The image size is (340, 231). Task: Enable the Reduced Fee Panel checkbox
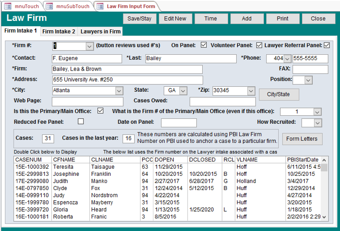click(81, 122)
